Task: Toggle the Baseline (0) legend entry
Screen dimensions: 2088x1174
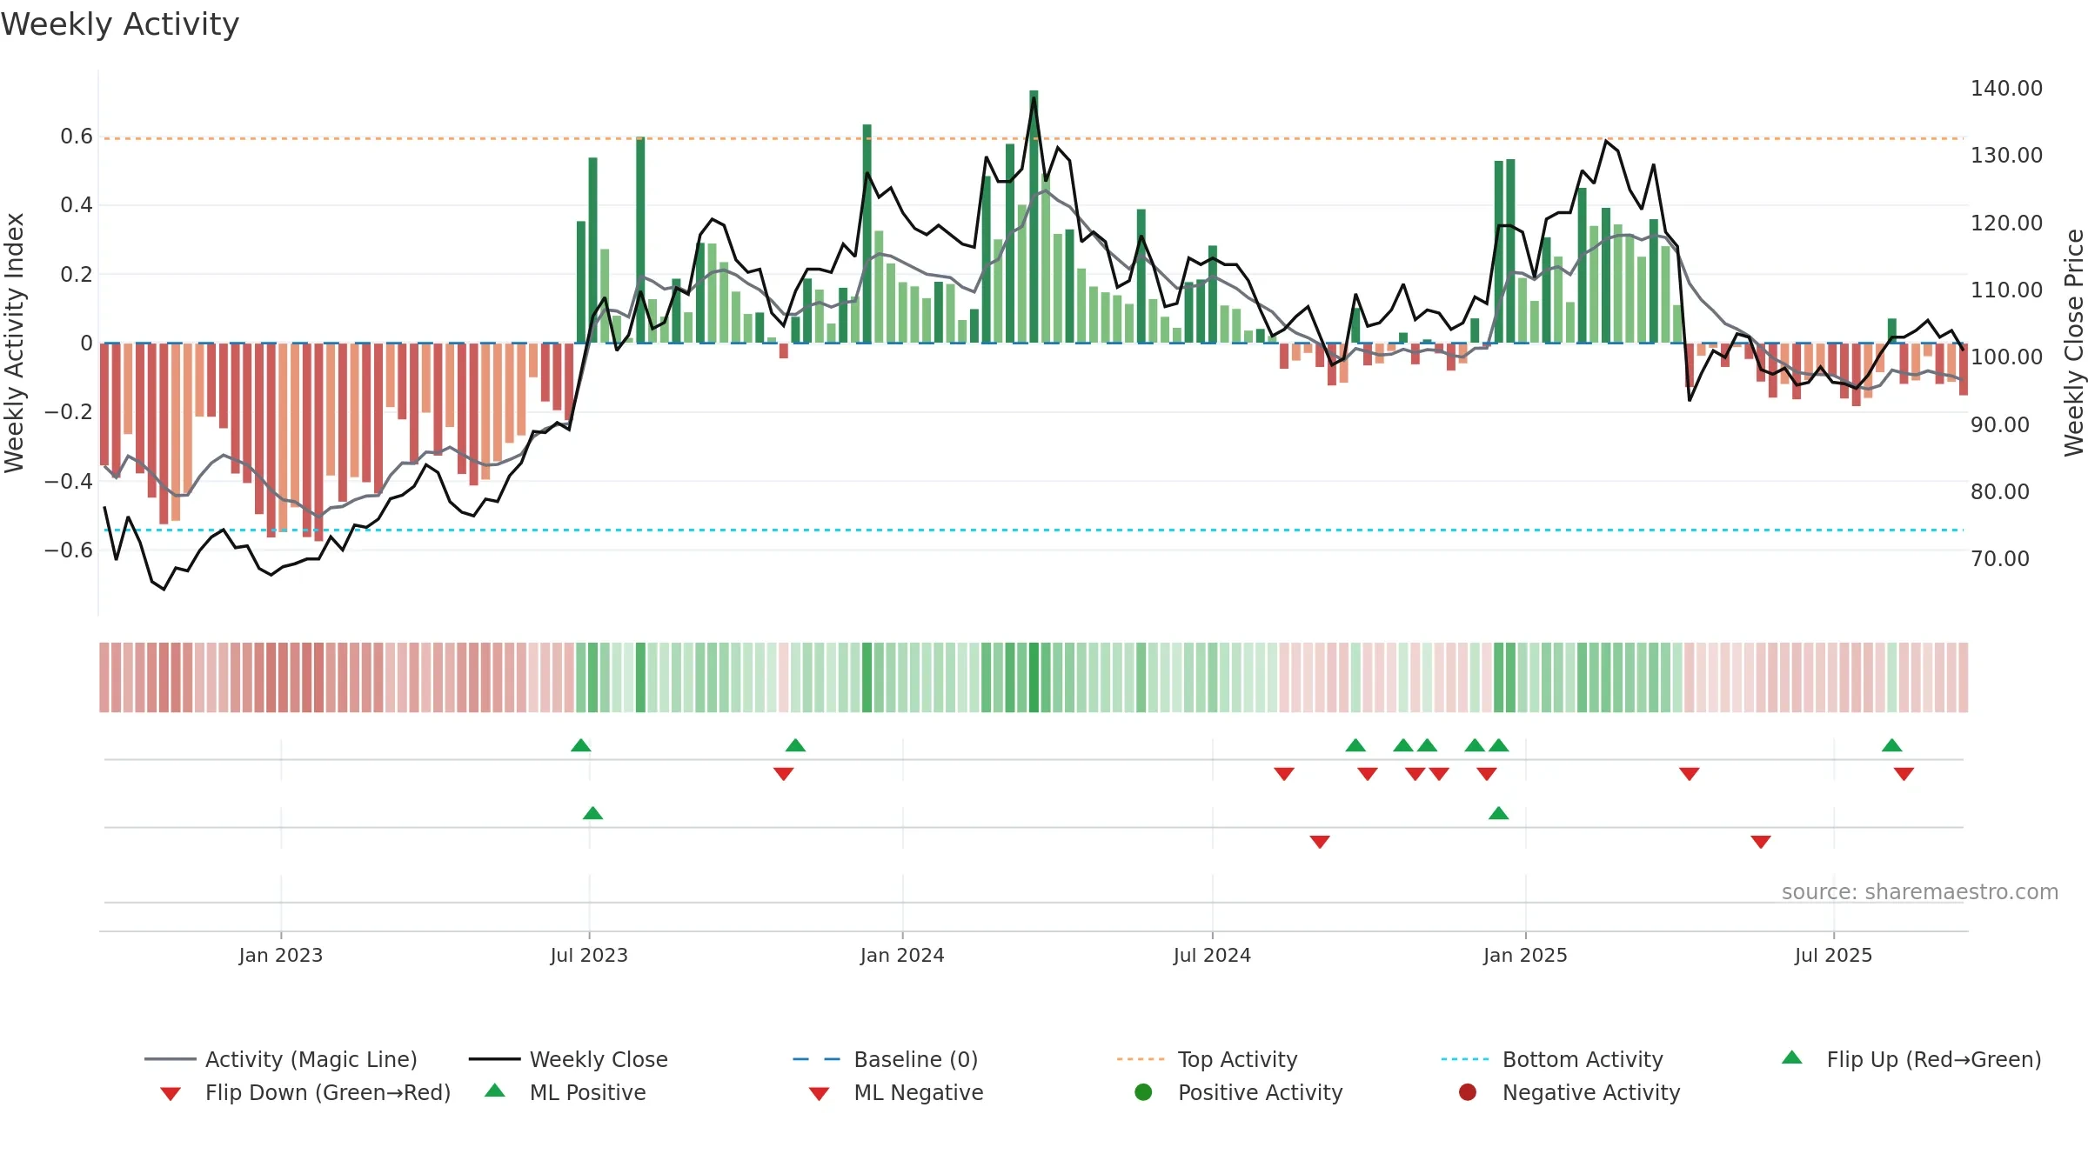Action: [x=886, y=1059]
